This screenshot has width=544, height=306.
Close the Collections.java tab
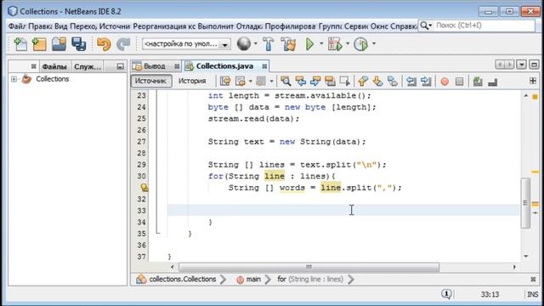(264, 66)
